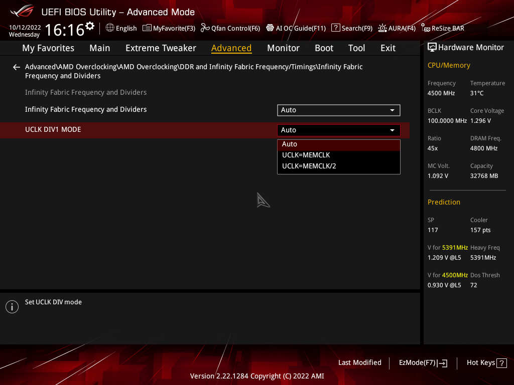
Task: Collapse the UCLK DIV1 MODE dropdown
Action: [339, 130]
